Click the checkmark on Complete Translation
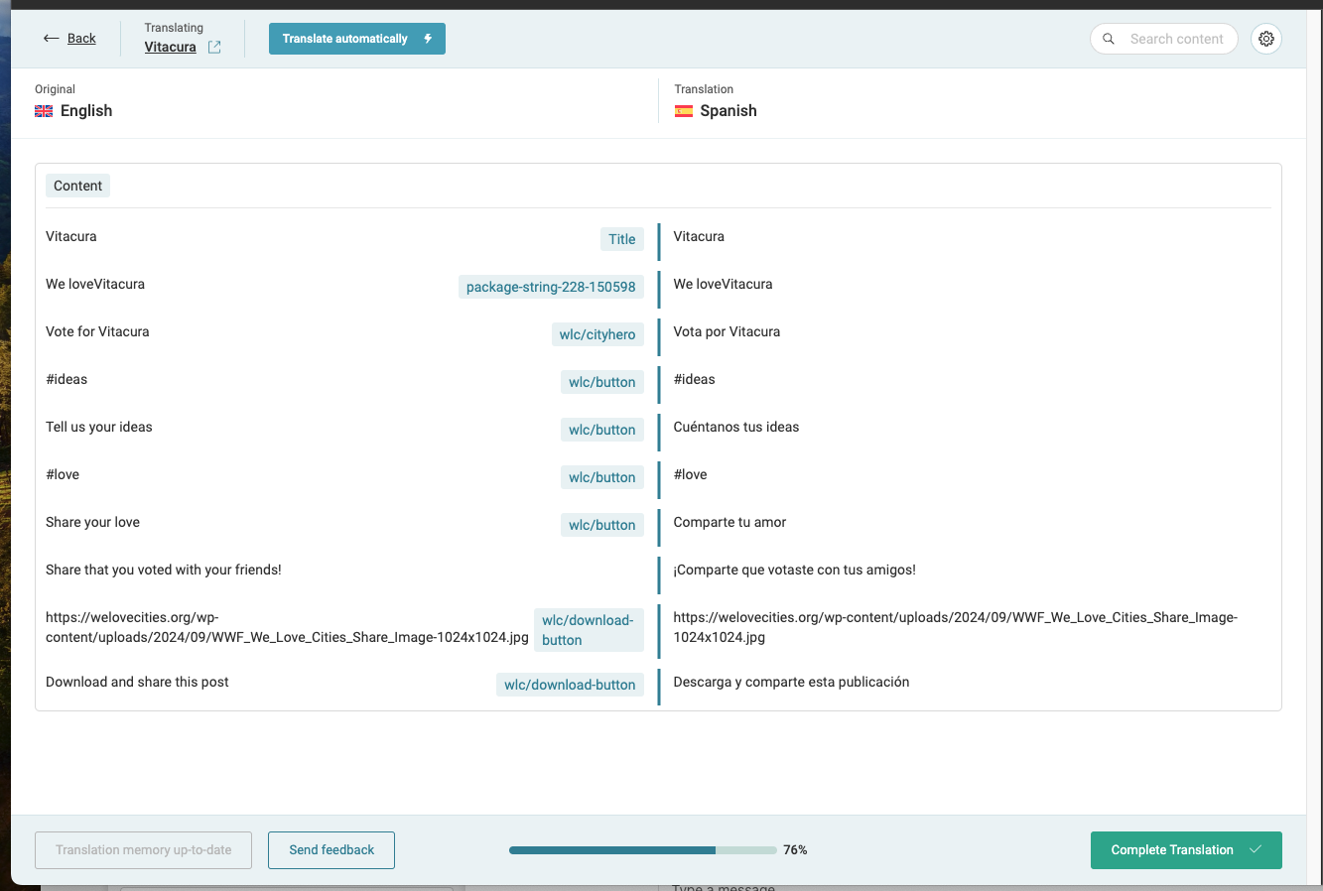 [1256, 849]
